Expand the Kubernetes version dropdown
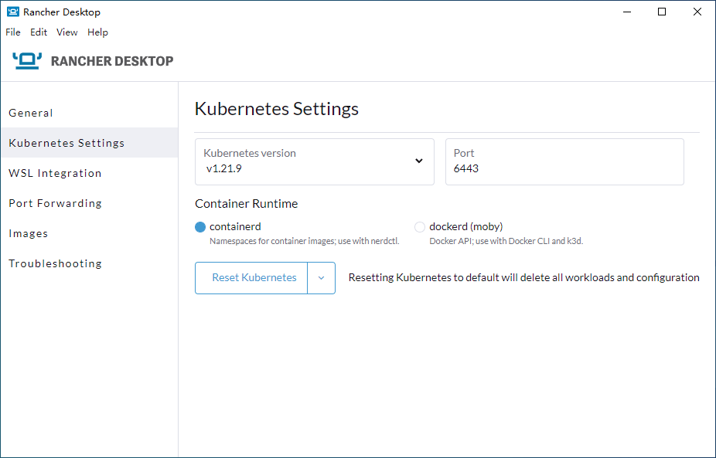Viewport: 716px width, 458px height. coord(315,162)
